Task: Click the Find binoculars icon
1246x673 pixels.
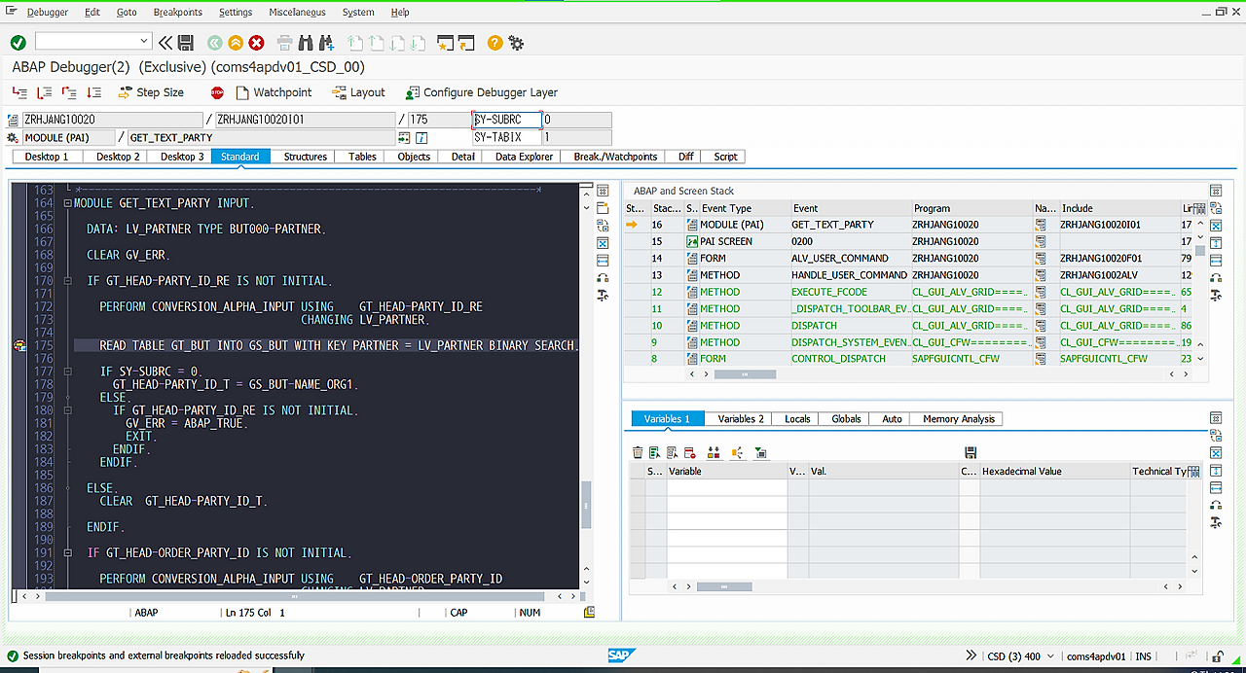Action: click(x=306, y=43)
